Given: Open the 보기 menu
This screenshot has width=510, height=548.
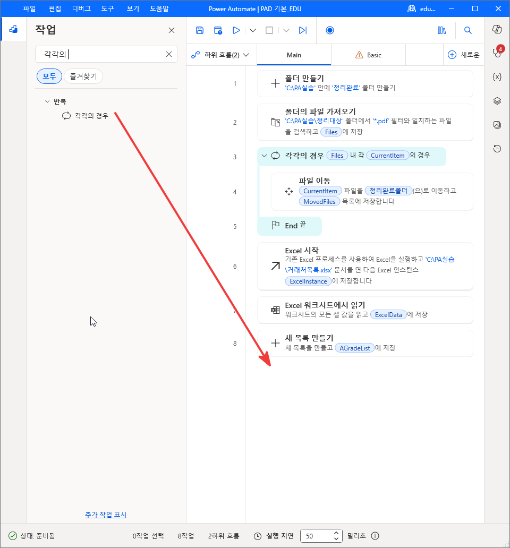Looking at the screenshot, I should coord(133,8).
